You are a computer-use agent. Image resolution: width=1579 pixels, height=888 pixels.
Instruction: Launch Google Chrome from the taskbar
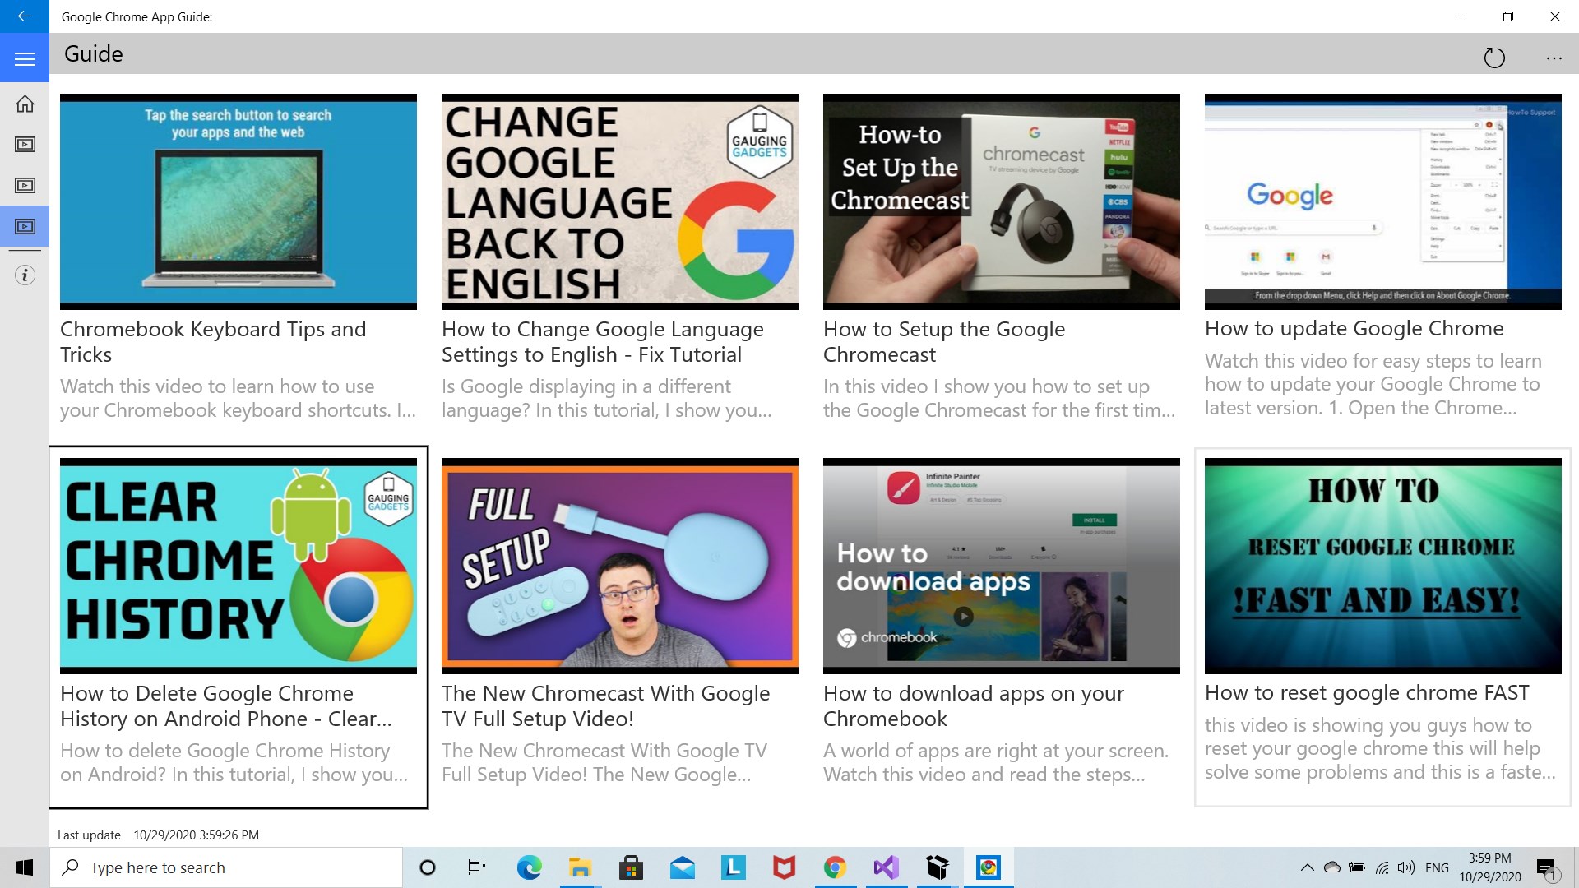click(x=835, y=867)
